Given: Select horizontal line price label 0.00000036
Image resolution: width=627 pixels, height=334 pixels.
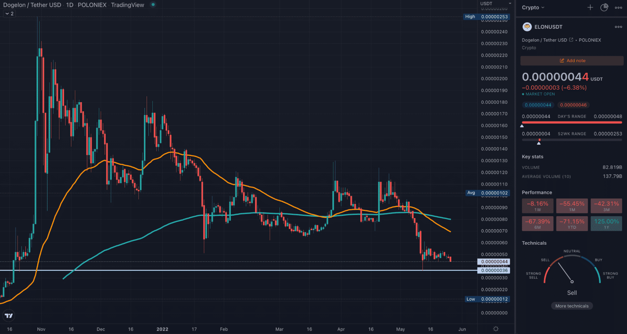Looking at the screenshot, I should click(x=494, y=270).
